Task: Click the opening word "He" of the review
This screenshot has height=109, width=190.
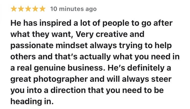Action: 15,23
